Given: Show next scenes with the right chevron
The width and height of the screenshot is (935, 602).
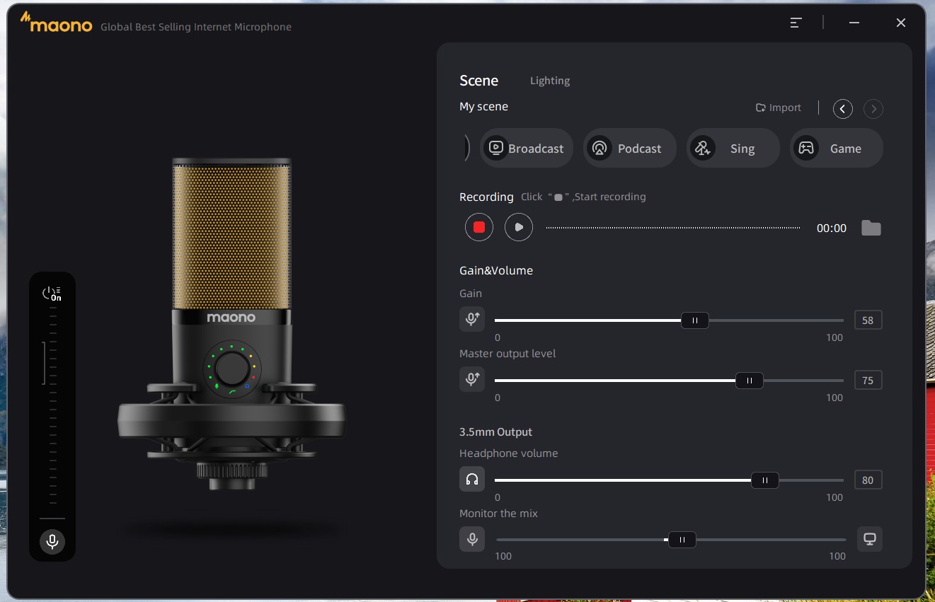Looking at the screenshot, I should 873,108.
